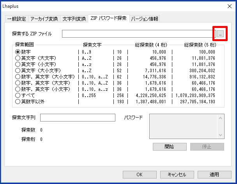Show the バージョン情報 tab
Image resolution: width=237 pixels, height=184 pixels.
pyautogui.click(x=145, y=19)
